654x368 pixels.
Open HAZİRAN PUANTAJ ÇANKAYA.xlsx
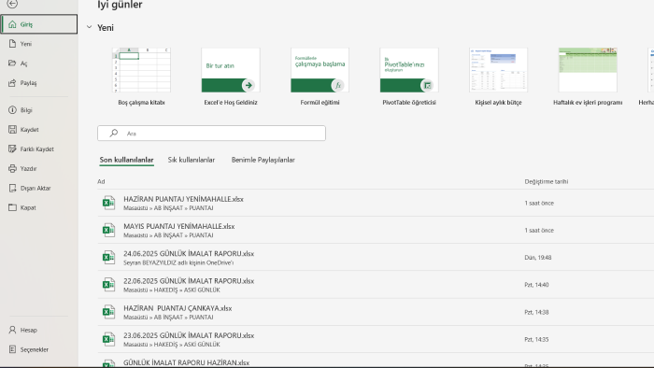(376, 312)
